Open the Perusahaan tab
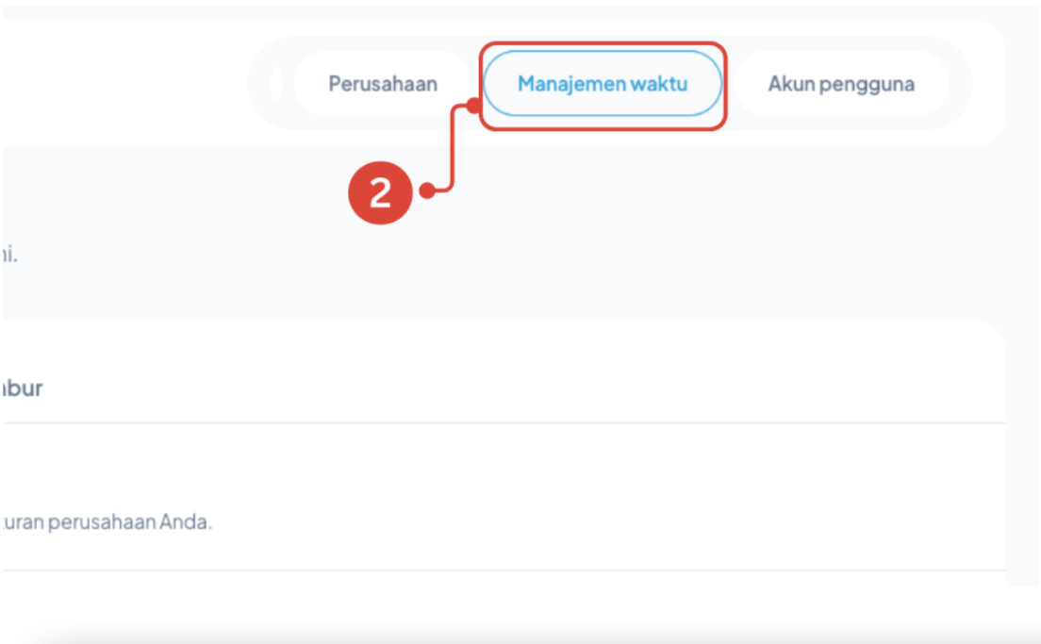 [x=382, y=84]
